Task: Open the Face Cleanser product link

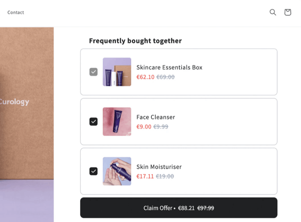Action: tap(156, 117)
